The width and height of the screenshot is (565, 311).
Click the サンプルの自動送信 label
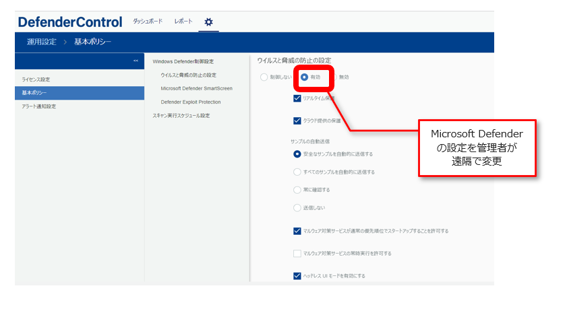click(310, 141)
